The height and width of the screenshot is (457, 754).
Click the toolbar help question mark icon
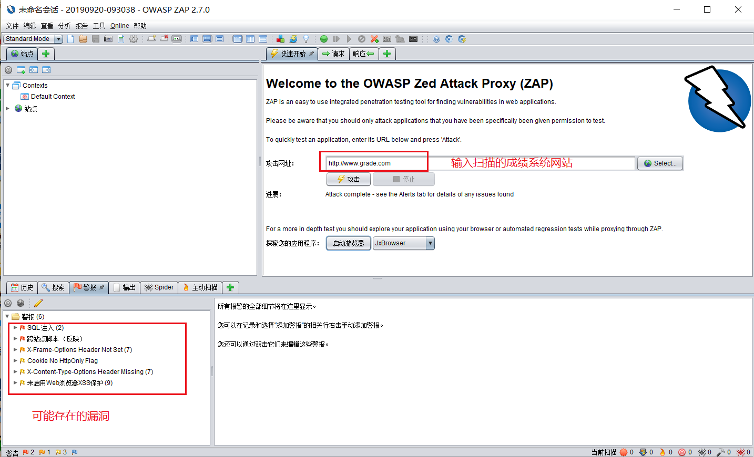point(436,39)
